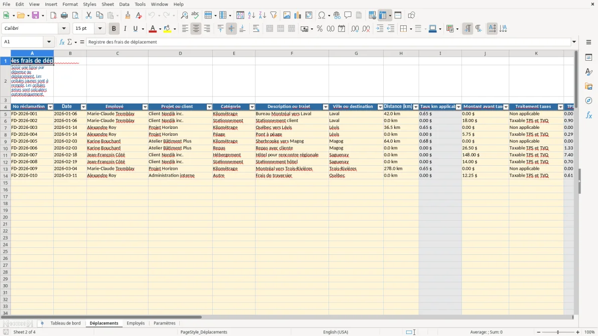Switch to the Employés sheet tab
Image resolution: width=598 pixels, height=336 pixels.
(x=136, y=324)
